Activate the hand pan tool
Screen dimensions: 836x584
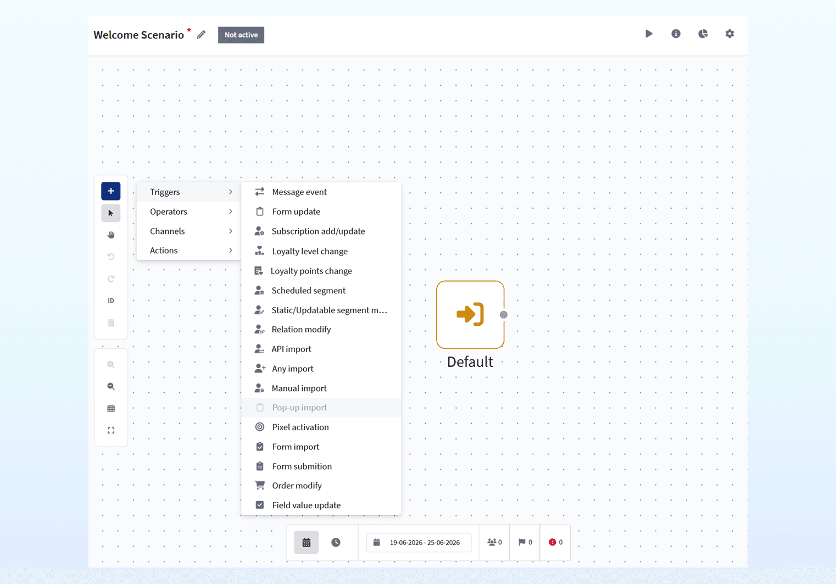111,235
